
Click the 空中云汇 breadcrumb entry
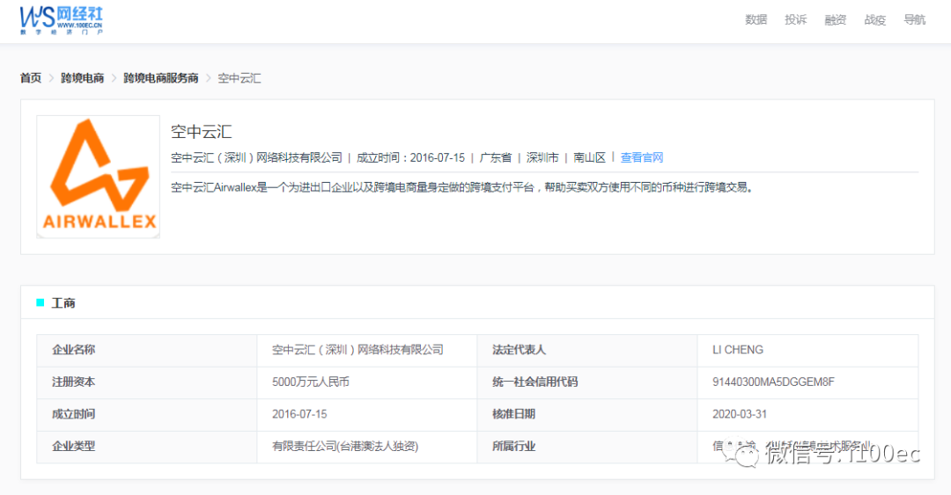(x=239, y=78)
